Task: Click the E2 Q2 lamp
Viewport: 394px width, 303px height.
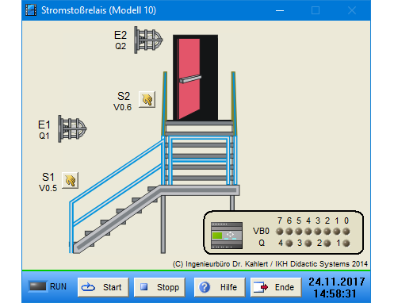Action: click(x=148, y=40)
